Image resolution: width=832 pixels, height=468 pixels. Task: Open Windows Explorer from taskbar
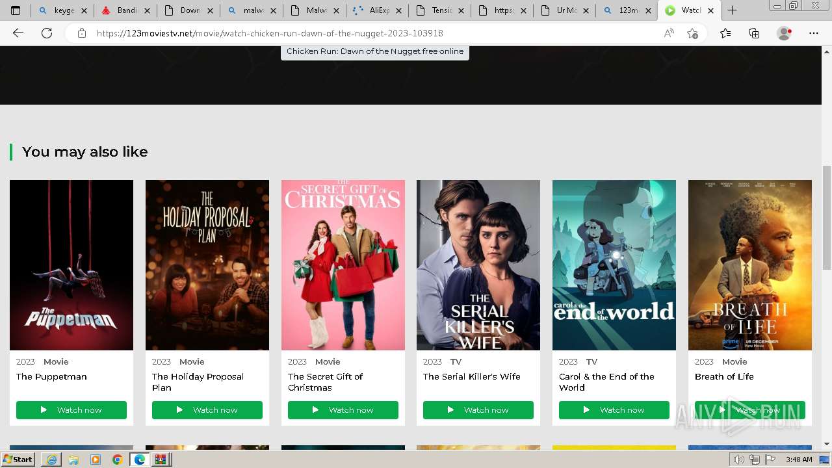[x=73, y=460]
